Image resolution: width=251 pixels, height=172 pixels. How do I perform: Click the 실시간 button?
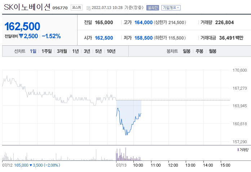pyautogui.click(x=153, y=8)
